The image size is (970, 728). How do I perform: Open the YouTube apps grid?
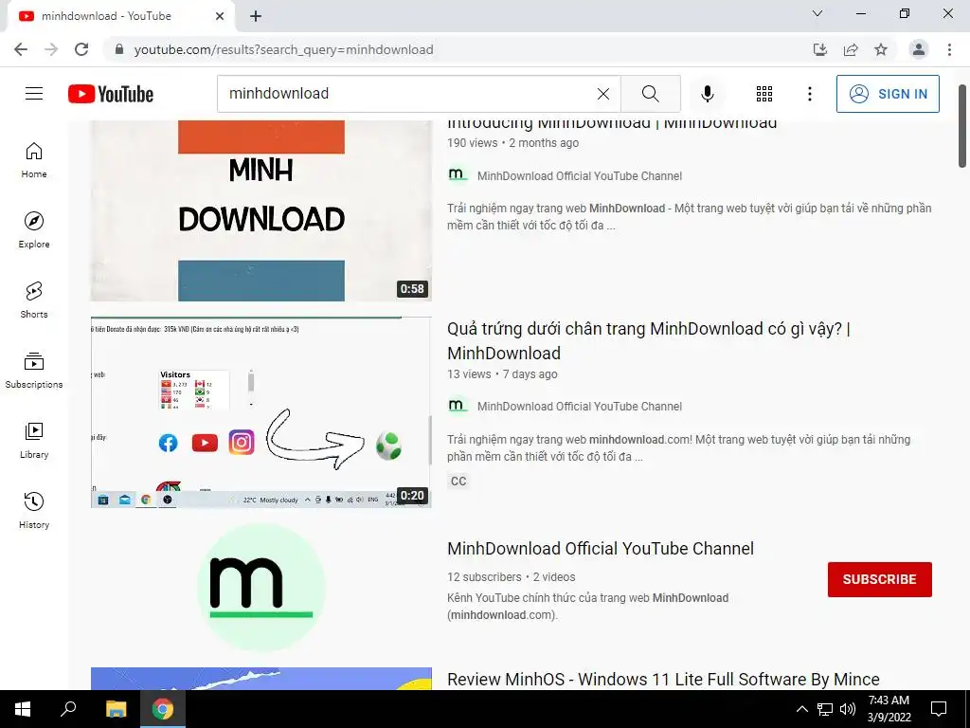point(764,94)
